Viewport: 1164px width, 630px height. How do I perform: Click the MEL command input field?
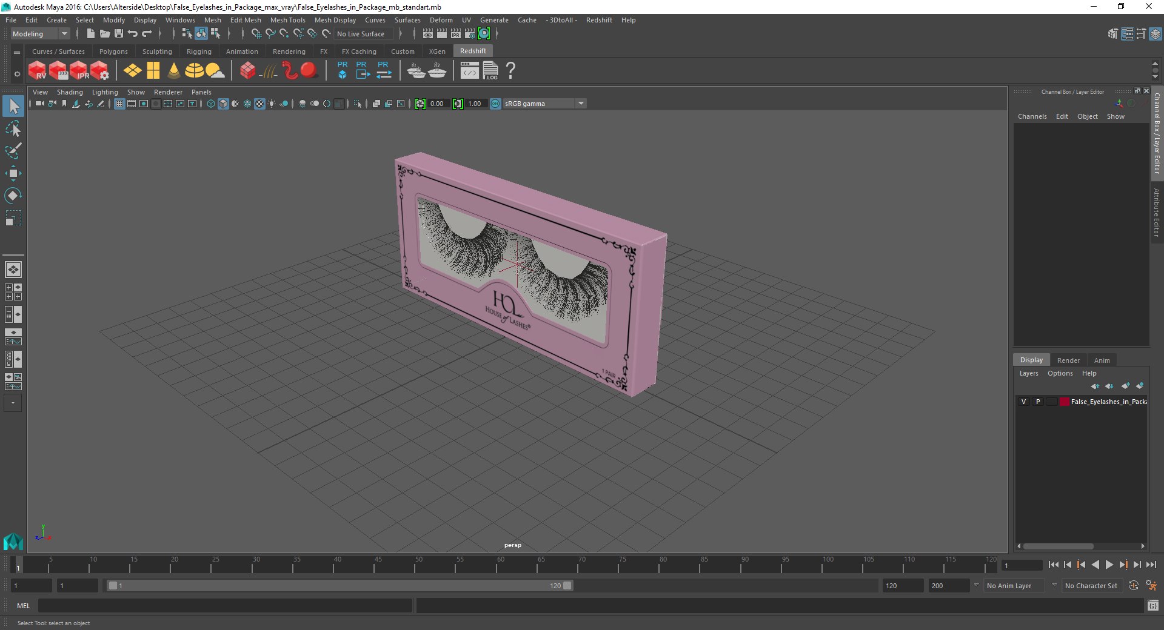226,606
